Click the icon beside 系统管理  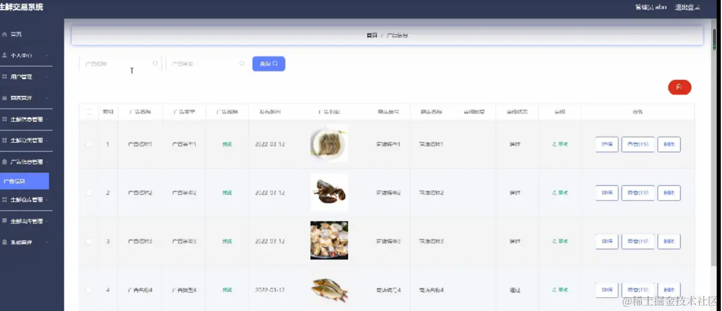pyautogui.click(x=5, y=243)
